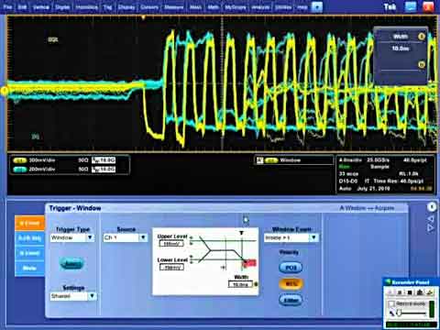440x330 pixels.
Task: Toggle the Record audio checkbox
Action: point(391,303)
